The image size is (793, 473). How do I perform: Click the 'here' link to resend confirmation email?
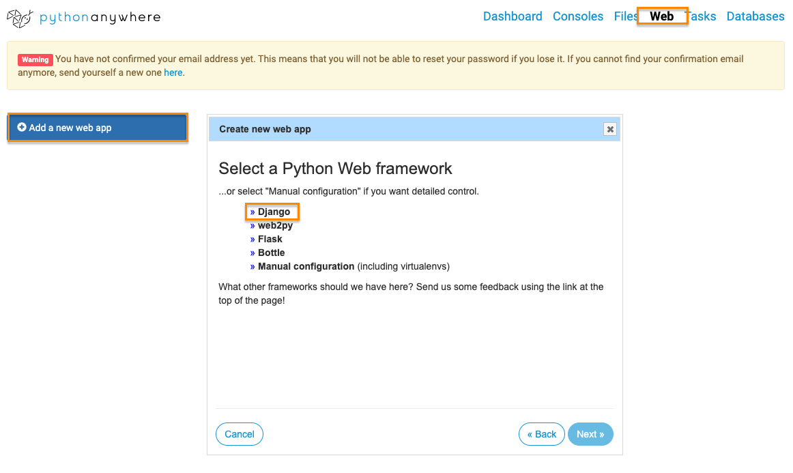(x=173, y=72)
